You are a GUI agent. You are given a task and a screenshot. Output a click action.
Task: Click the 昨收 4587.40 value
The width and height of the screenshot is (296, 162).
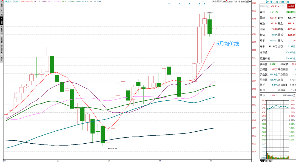point(291,18)
